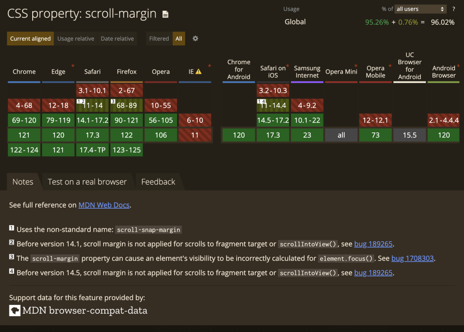
Task: Click Android Browser 2.1-4.4.4 cell
Action: tap(443, 120)
